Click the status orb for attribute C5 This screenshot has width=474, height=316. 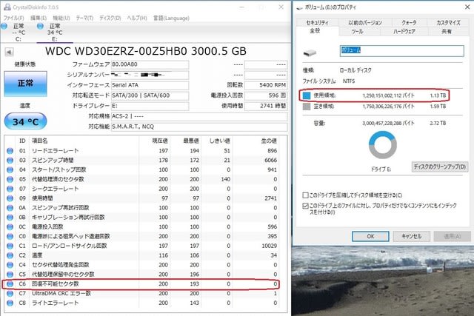click(x=10, y=275)
